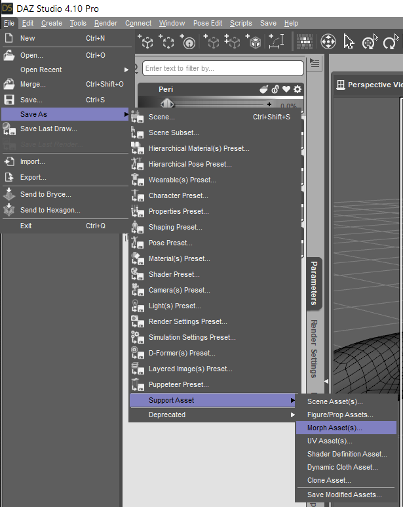Image resolution: width=403 pixels, height=507 pixels.
Task: Click the Wearable(s) Preset shirt icon
Action: (x=137, y=180)
